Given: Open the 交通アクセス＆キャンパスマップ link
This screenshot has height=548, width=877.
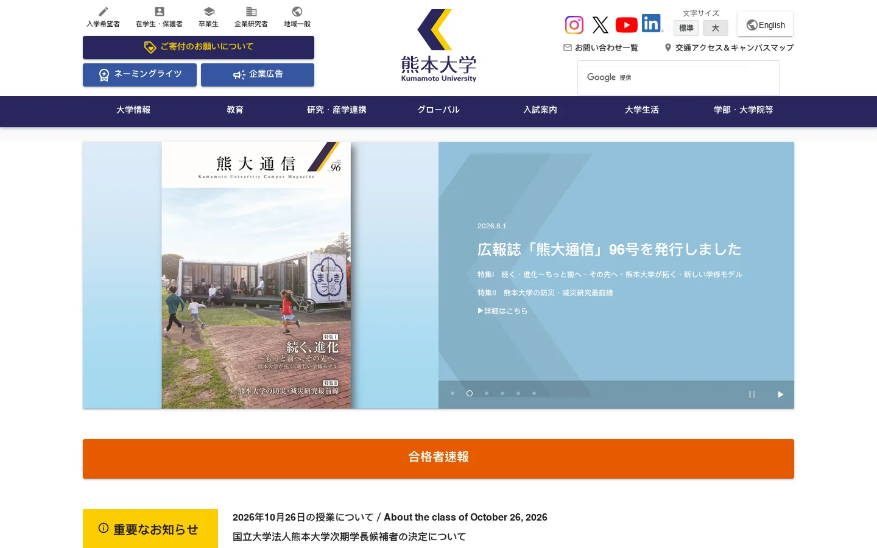Looking at the screenshot, I should click(734, 47).
